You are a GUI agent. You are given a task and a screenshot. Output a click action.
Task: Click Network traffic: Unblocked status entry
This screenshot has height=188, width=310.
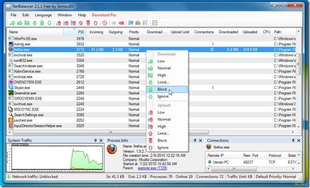pos(33,177)
